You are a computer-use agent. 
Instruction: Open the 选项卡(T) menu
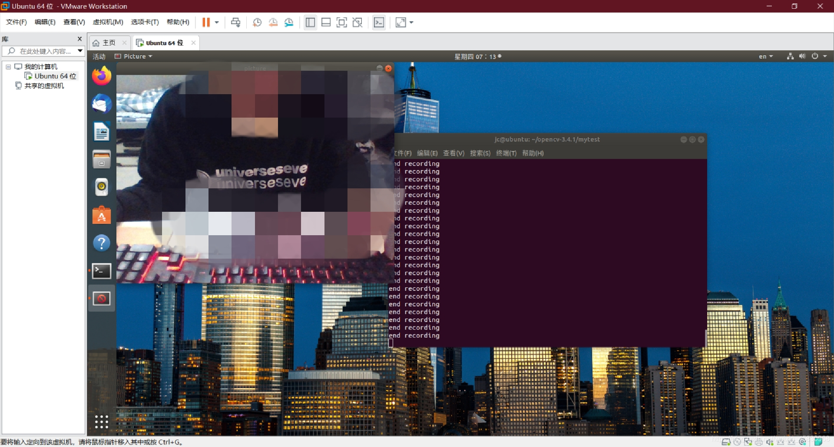click(145, 22)
